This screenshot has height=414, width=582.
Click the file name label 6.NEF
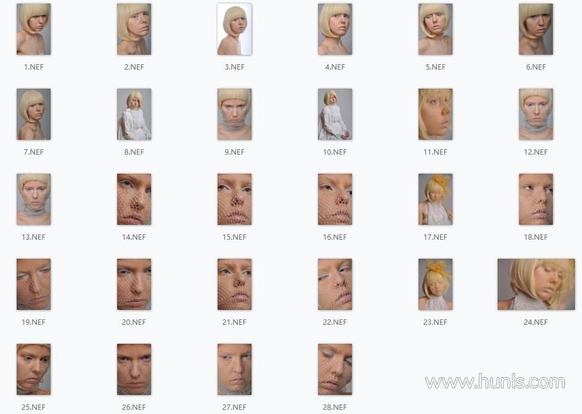(536, 67)
